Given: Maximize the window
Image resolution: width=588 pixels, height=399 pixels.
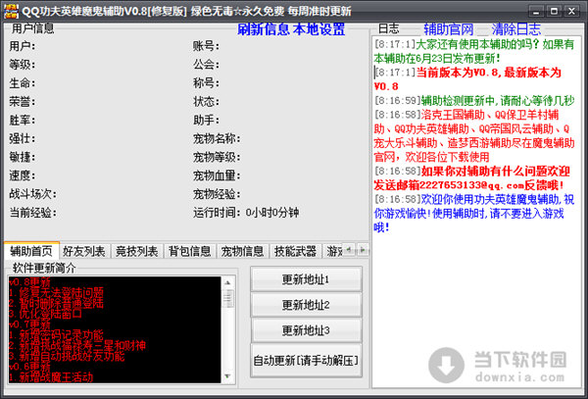Looking at the screenshot, I should (554, 12).
